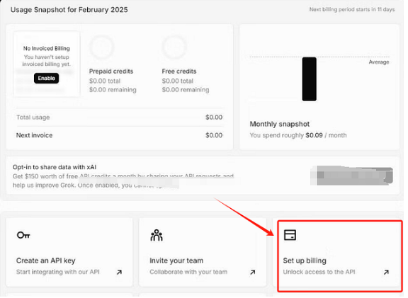Click the Next invoice row
The width and height of the screenshot is (408, 298).
pos(120,135)
